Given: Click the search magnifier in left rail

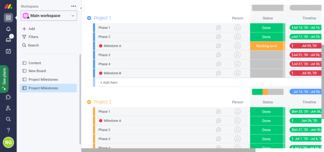Looking at the screenshot, I should point(8,119).
